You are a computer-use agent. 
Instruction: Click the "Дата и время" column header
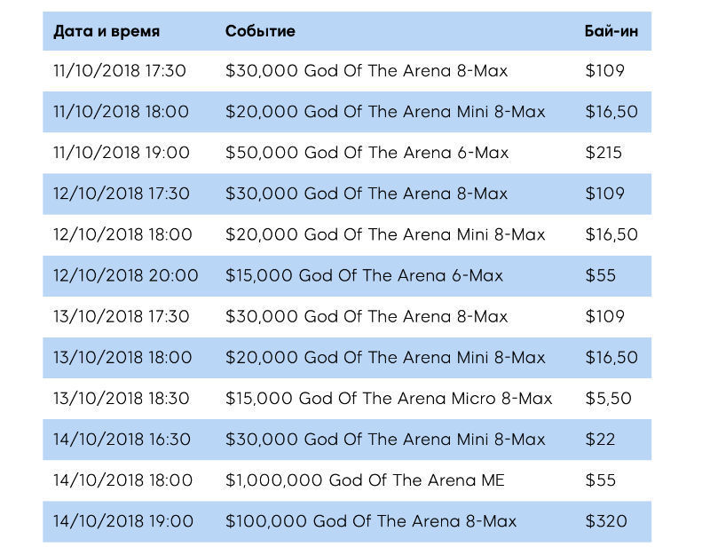pos(106,31)
